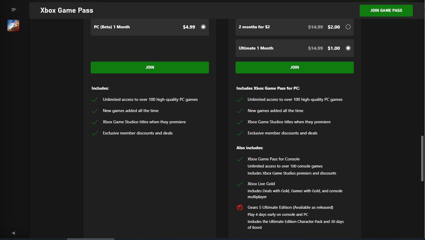The height and width of the screenshot is (240, 425).
Task: Click the Xbox Game Pass for Console text
Action: point(274,159)
